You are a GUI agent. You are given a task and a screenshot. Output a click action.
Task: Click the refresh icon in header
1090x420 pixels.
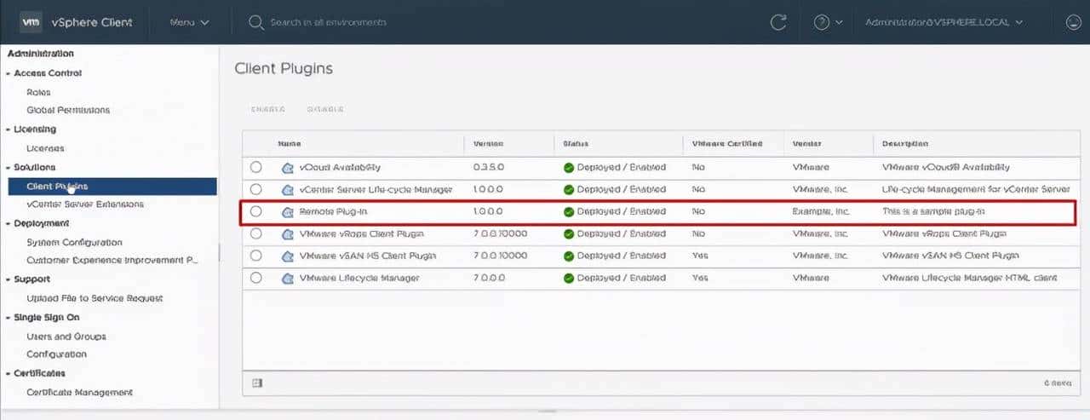[x=778, y=22]
